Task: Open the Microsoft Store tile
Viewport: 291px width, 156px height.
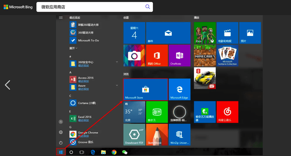Action: pyautogui.click(x=145, y=89)
